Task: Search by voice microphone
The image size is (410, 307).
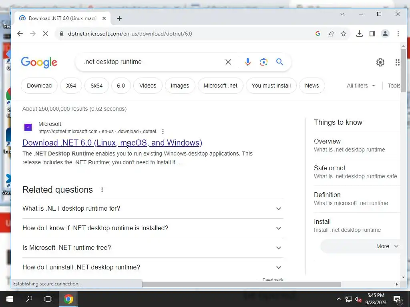Action: [x=247, y=62]
